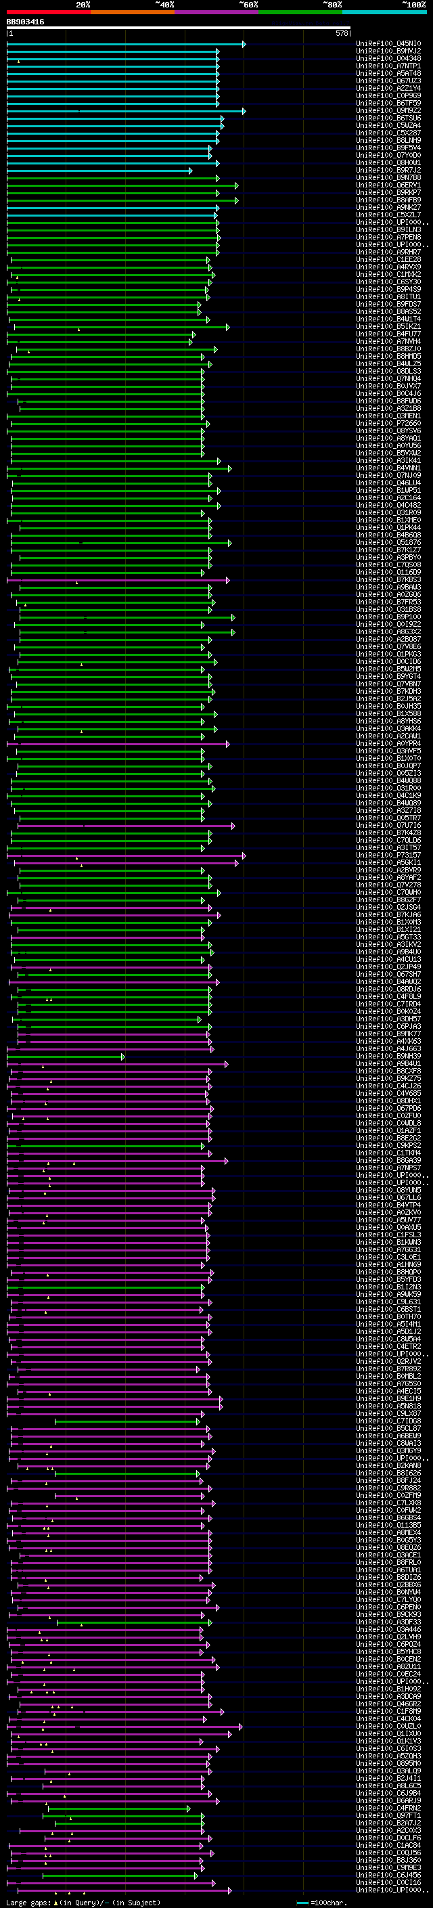Viewport: 433px width, 1908px height.
Task: Open hit UniRef100_A7PEN8
Action: pyautogui.click(x=388, y=237)
